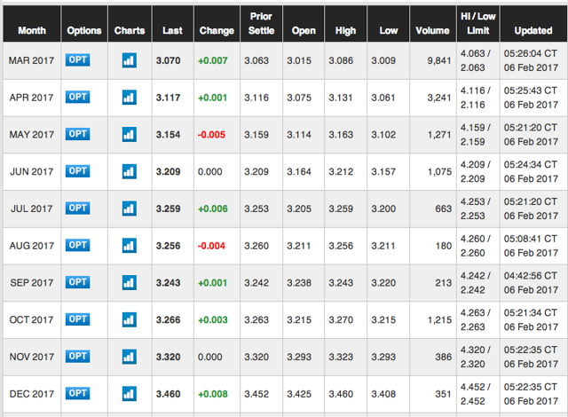Click open value 3.293 for NOV 2017
This screenshot has width=568, height=417.
[299, 357]
